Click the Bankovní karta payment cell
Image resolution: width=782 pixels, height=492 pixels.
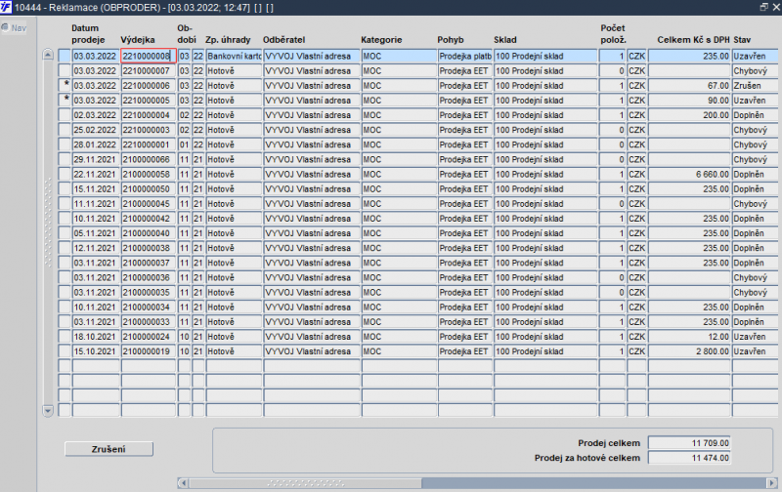click(x=234, y=56)
